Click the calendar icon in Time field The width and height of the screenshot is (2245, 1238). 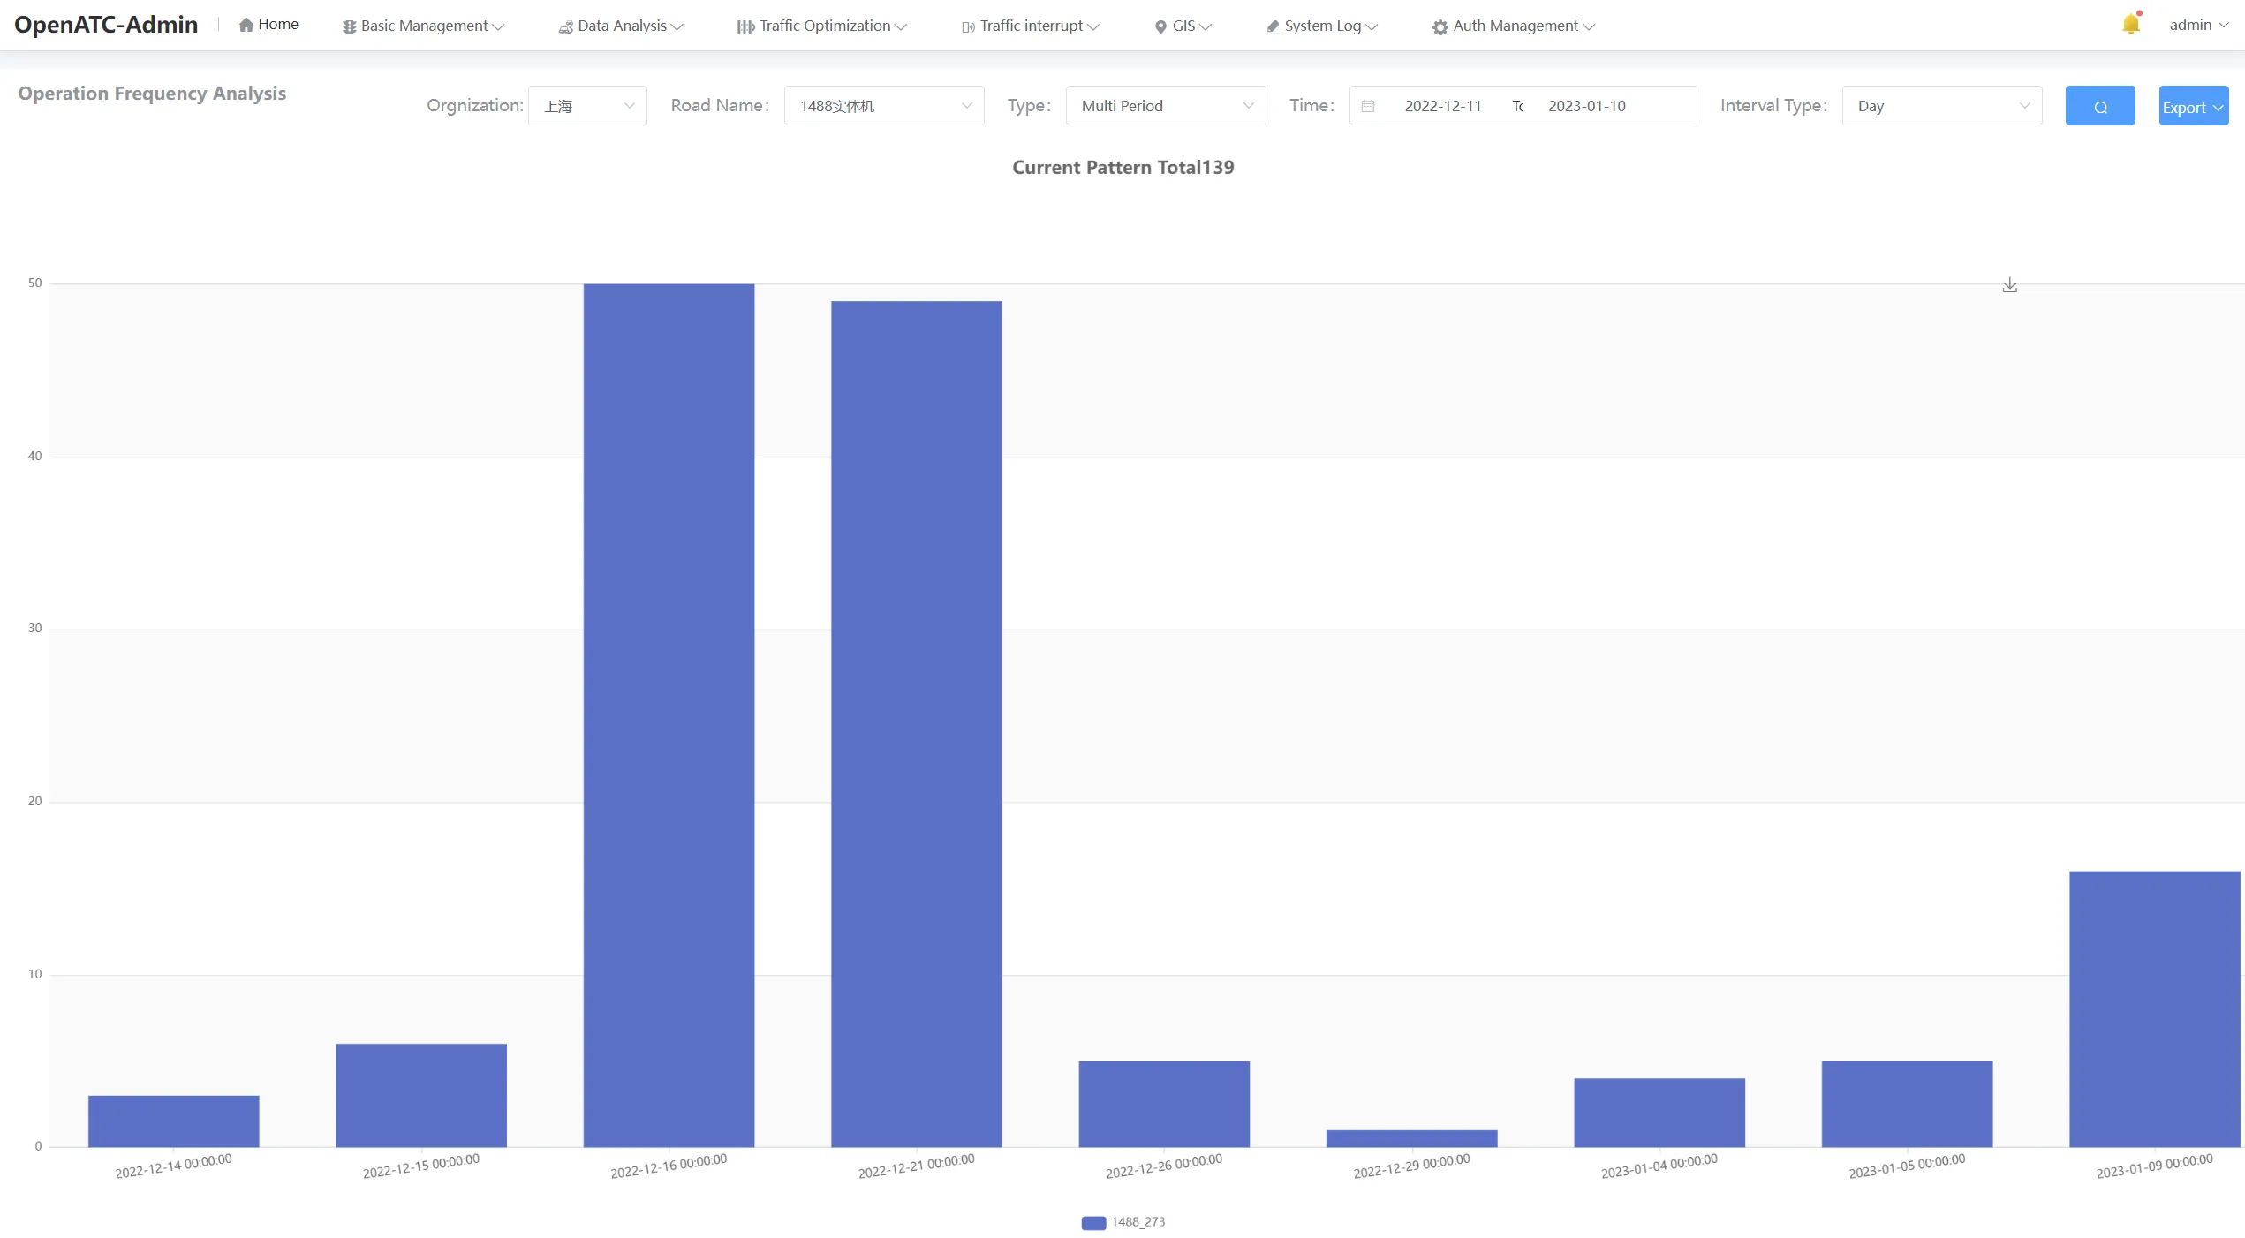[x=1368, y=106]
